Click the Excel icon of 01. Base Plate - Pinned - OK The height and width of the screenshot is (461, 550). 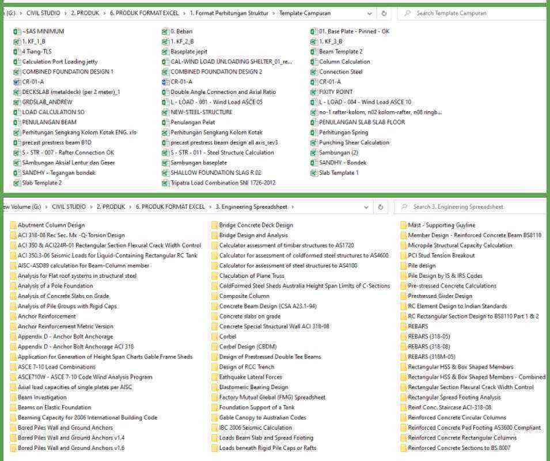(x=313, y=32)
